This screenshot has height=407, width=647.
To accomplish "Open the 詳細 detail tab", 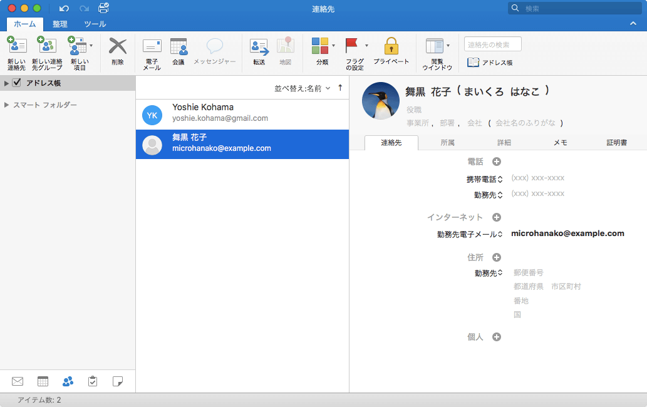I will 504,143.
